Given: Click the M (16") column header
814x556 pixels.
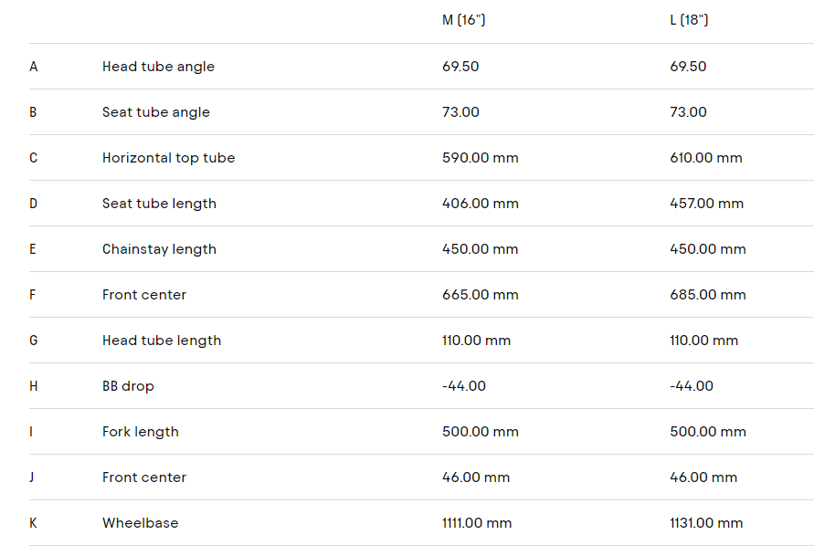Looking at the screenshot, I should point(463,20).
